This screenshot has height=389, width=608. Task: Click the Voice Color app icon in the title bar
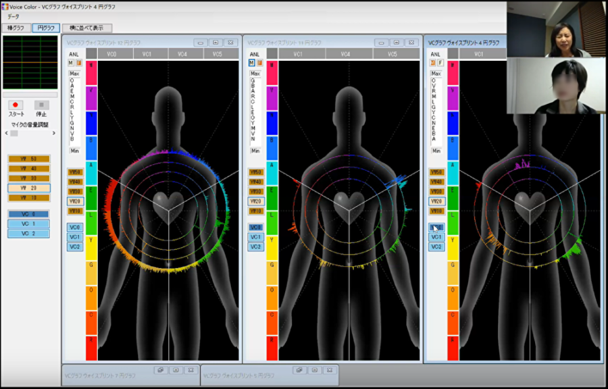click(5, 5)
